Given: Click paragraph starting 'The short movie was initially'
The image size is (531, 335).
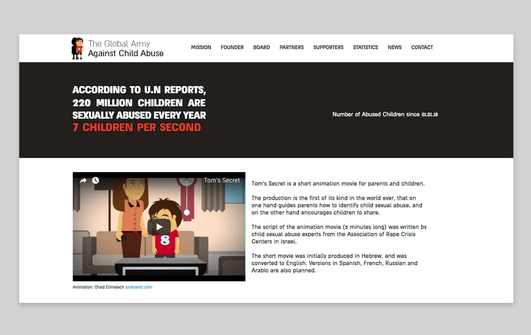Looking at the screenshot, I should [x=334, y=263].
